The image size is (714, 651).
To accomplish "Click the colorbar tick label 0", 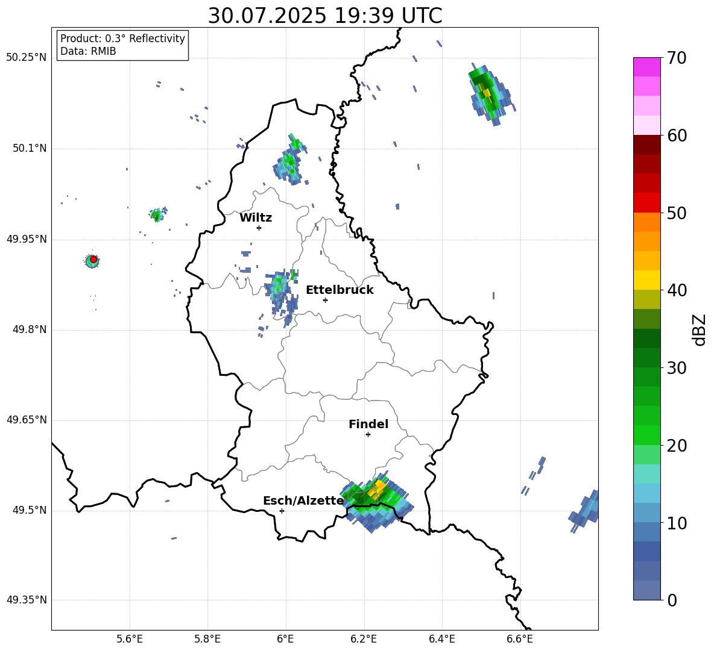I will (x=672, y=600).
